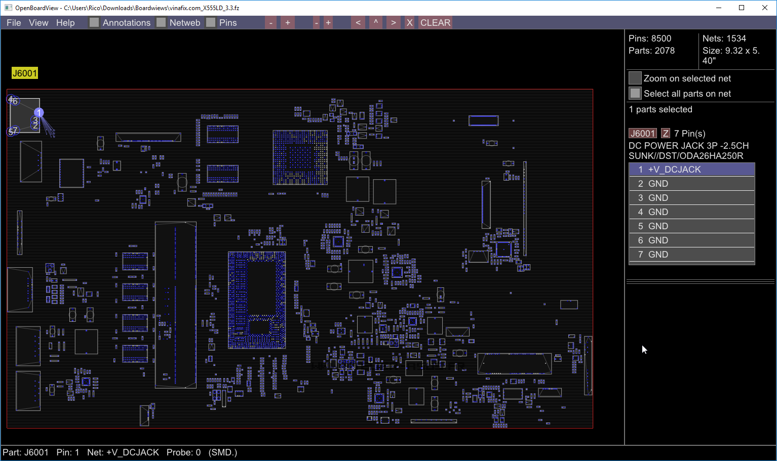Click the wide plus button in toolbar
Screen dimensions: 777x461
(x=288, y=23)
